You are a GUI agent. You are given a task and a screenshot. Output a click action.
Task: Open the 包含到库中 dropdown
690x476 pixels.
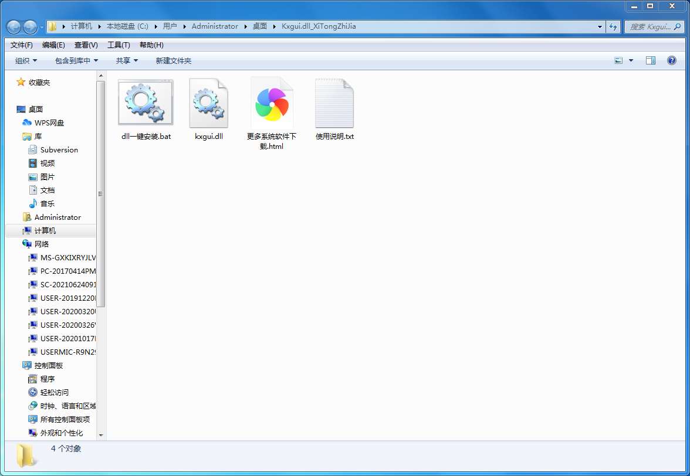point(76,60)
